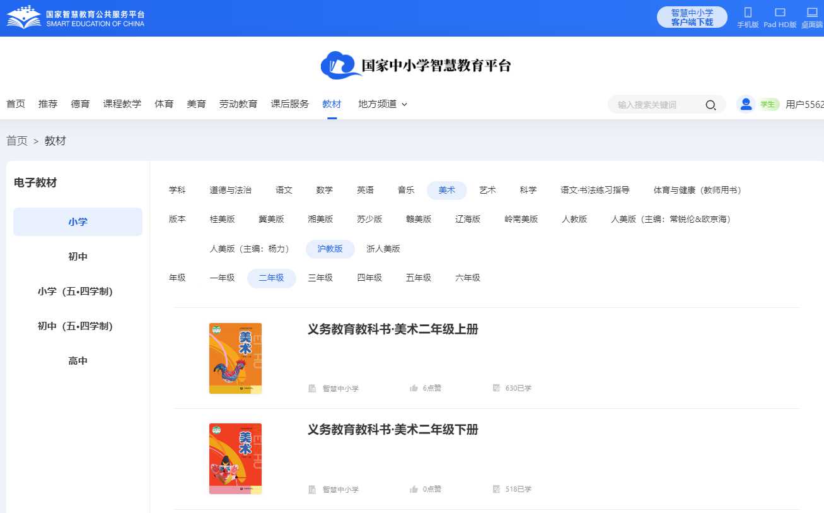Image resolution: width=824 pixels, height=513 pixels.
Task: Choose subject 数学
Action: tap(325, 190)
